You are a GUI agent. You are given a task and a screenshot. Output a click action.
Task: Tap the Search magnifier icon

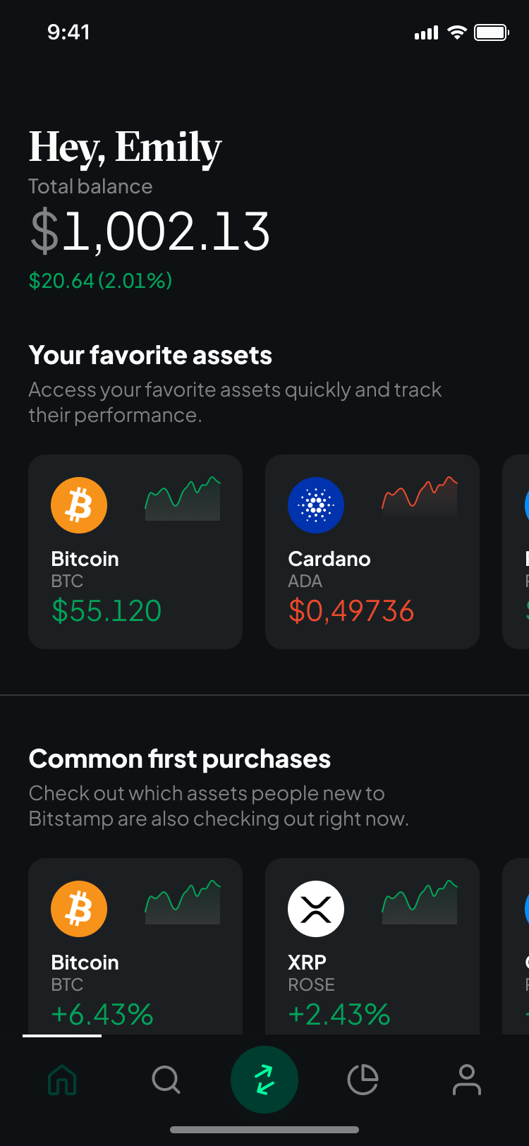coord(166,1080)
